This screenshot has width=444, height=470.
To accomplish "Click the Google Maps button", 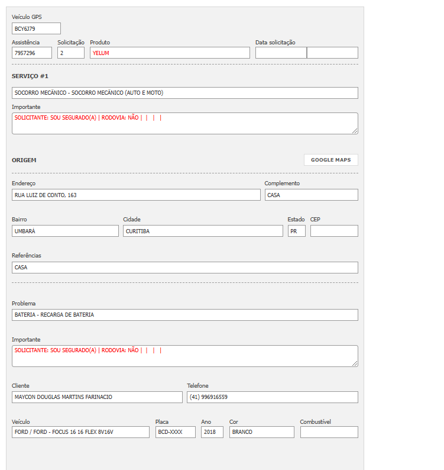I will (330, 160).
